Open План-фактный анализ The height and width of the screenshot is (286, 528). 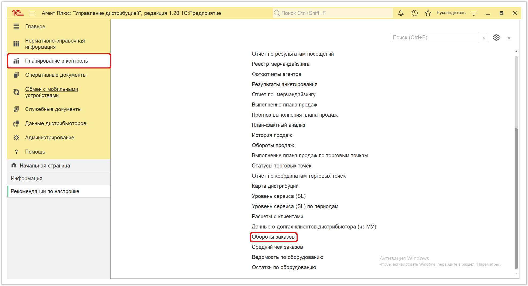click(278, 125)
